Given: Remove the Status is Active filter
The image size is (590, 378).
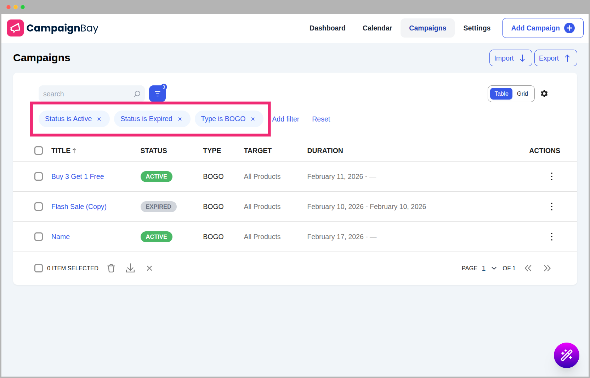Looking at the screenshot, I should pyautogui.click(x=99, y=119).
